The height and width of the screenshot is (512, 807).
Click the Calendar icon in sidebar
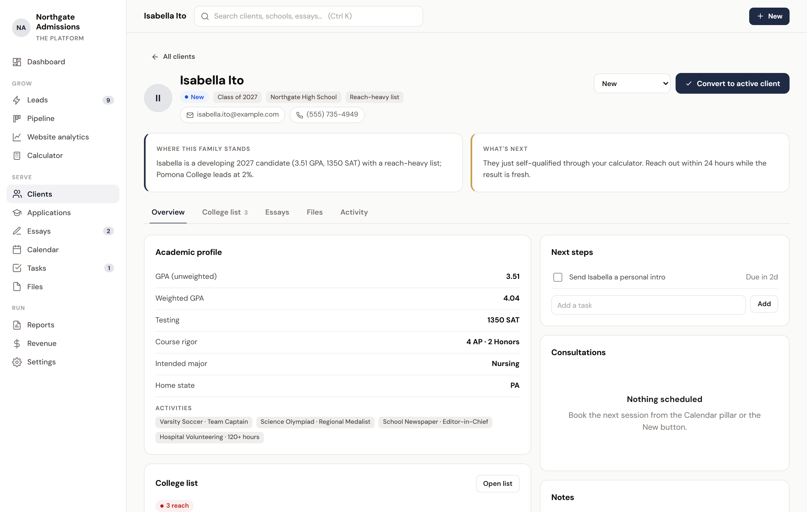click(x=17, y=250)
